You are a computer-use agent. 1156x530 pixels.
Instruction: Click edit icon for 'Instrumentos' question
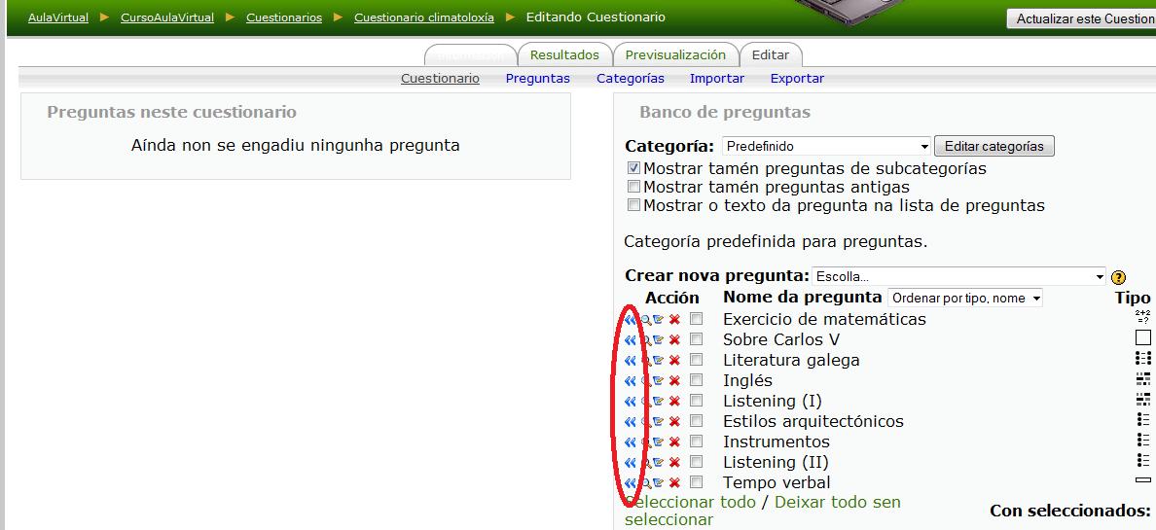point(659,442)
